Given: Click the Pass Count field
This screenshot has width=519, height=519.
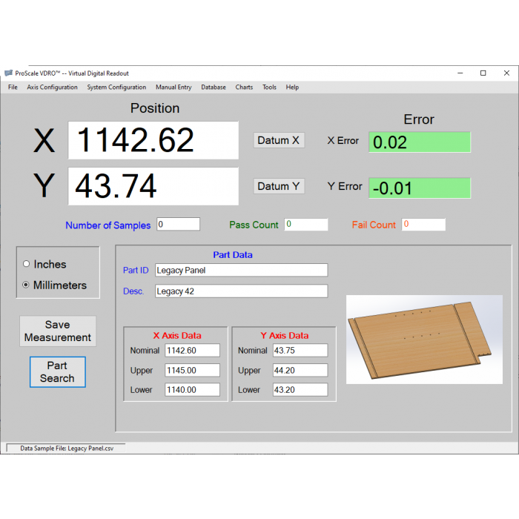Looking at the screenshot, I should click(306, 225).
